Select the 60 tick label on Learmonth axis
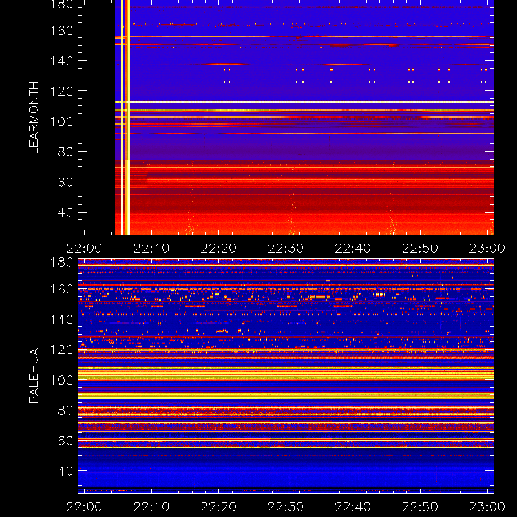Viewport: 517px width, 517px height. 65,182
